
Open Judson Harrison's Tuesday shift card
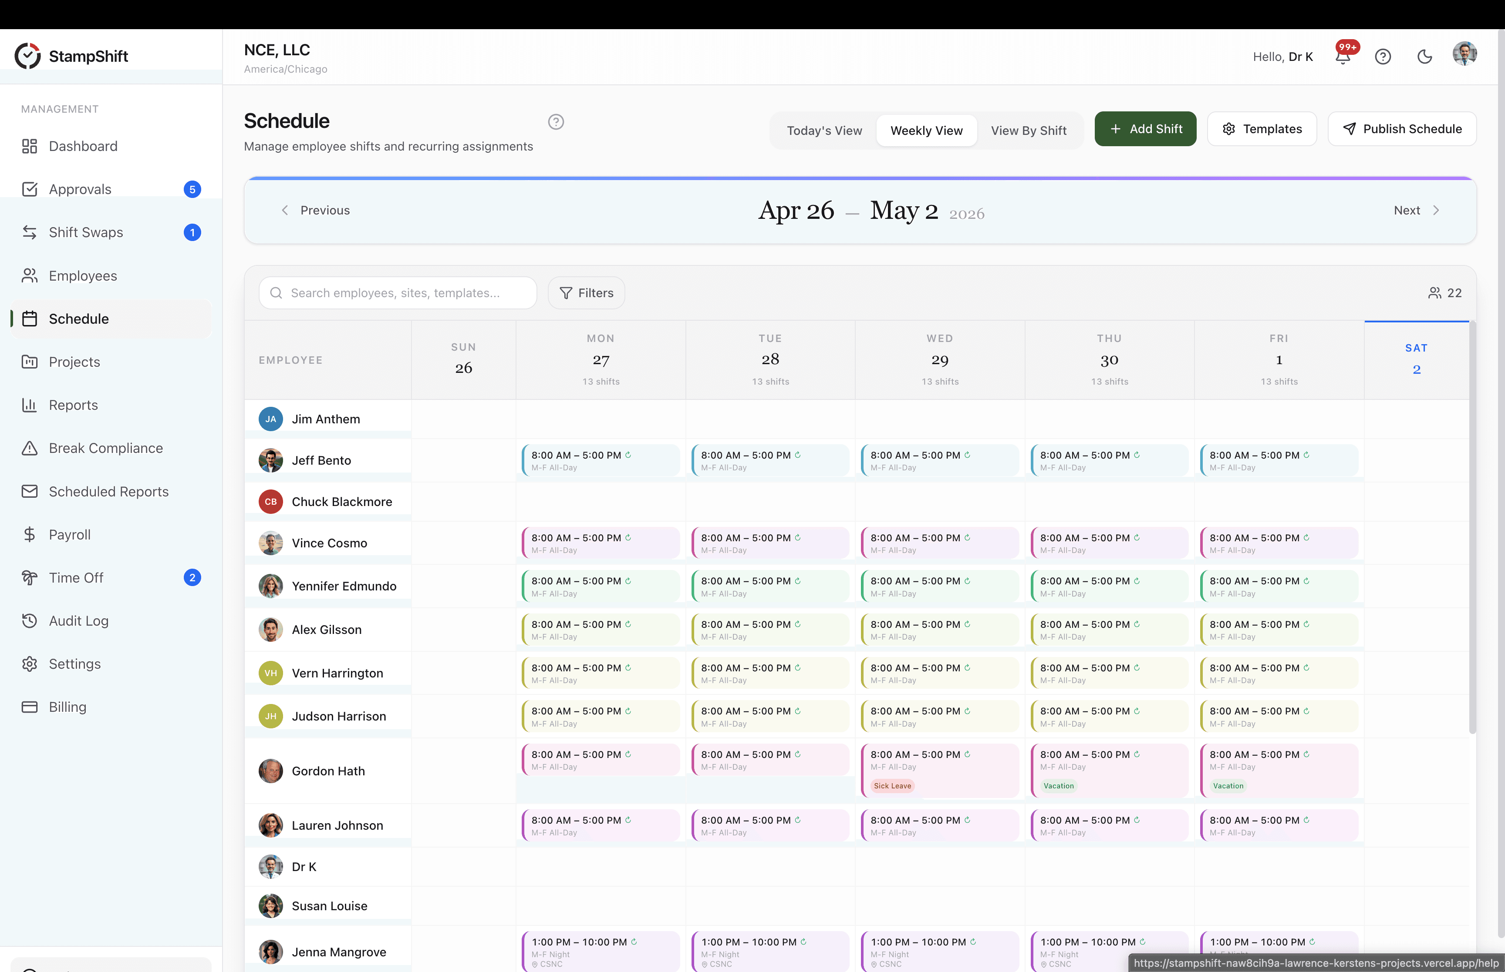(x=770, y=716)
